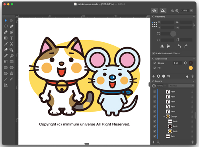The height and width of the screenshot is (147, 199).
Task: Add a new stroke using the ring icon
Action: click(x=158, y=76)
